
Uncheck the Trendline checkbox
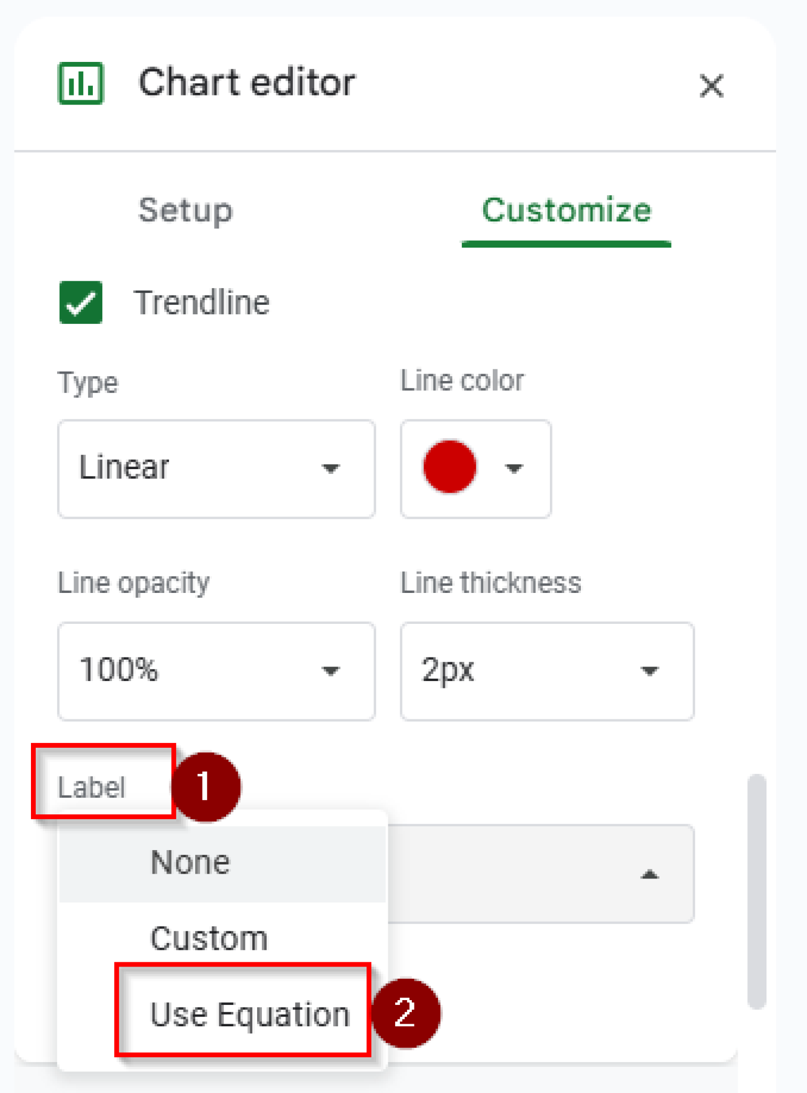81,303
